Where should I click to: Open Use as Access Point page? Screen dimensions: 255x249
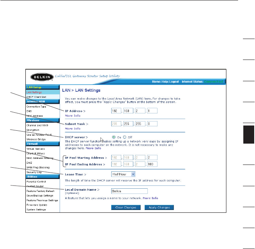(x=39, y=135)
